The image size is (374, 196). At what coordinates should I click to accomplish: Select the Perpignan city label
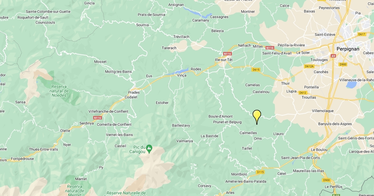pos(348,49)
